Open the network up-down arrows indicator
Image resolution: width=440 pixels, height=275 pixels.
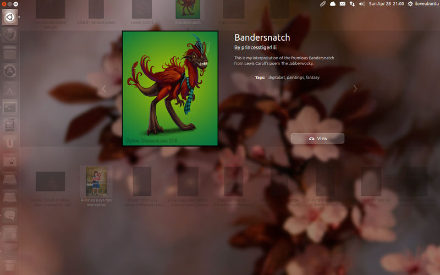point(352,4)
